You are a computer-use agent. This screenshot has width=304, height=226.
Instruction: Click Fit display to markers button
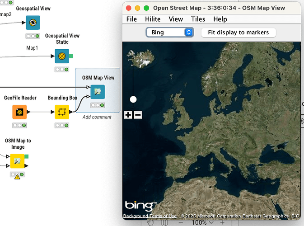point(239,33)
